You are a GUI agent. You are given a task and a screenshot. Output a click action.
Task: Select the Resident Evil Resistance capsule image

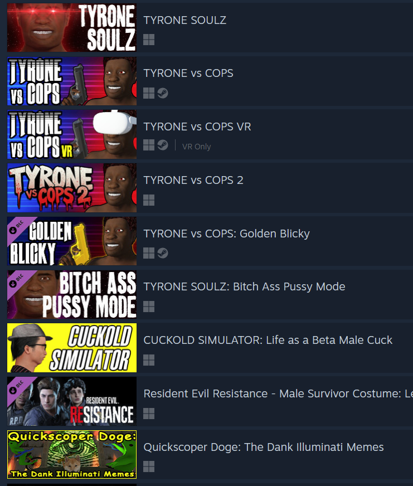[72, 401]
